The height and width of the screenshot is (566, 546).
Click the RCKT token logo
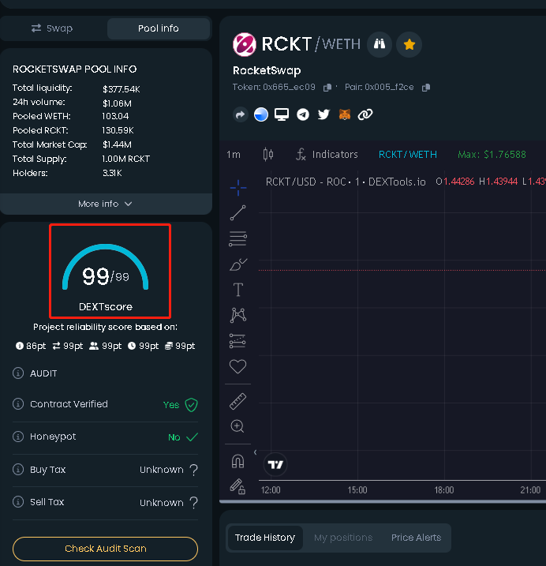(245, 44)
